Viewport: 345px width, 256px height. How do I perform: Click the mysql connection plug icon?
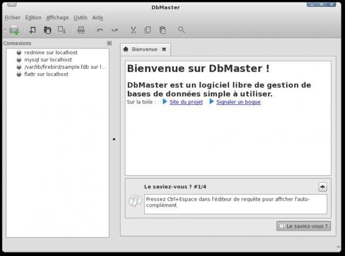(x=19, y=60)
